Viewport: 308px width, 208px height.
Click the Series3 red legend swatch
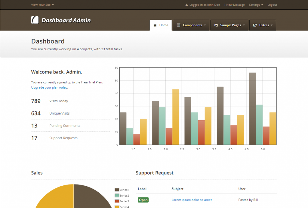point(117,201)
